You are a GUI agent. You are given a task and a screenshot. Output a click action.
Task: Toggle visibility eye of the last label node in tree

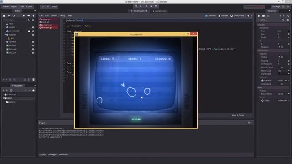(x=33, y=53)
